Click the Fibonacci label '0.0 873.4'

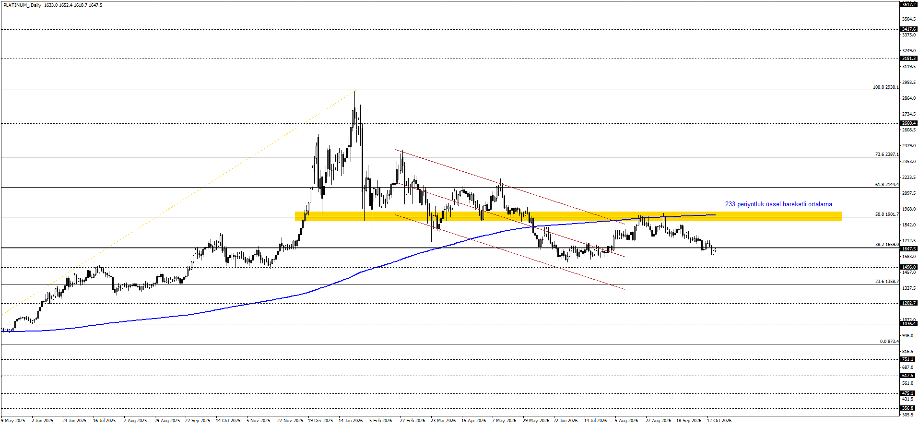click(889, 342)
